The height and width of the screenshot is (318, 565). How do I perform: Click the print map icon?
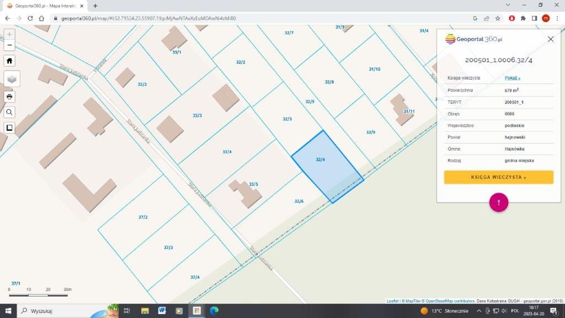coord(9,97)
